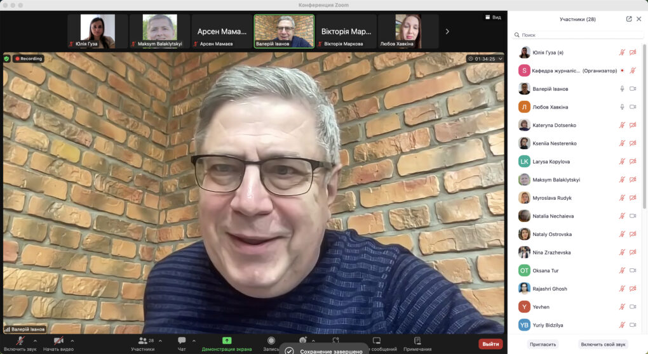
Task: Open the Чат chat icon
Action: [182, 341]
